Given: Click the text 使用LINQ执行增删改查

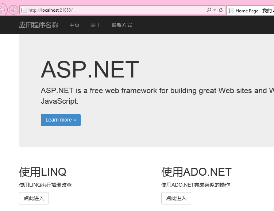Looking at the screenshot, I should 46,185.
